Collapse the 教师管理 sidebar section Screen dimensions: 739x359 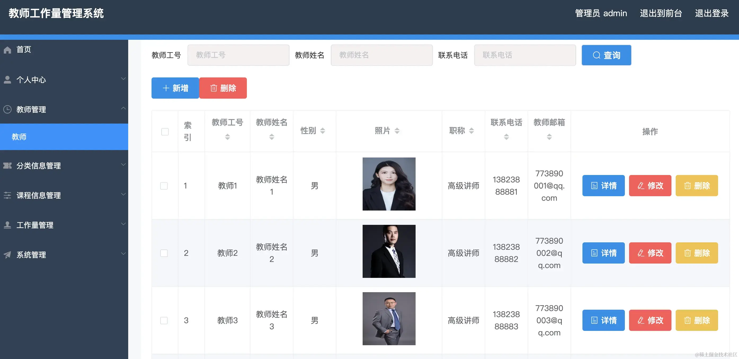(x=123, y=108)
